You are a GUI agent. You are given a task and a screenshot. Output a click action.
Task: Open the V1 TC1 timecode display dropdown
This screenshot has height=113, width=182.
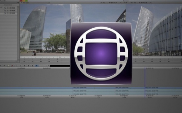pyautogui.click(x=110, y=3)
